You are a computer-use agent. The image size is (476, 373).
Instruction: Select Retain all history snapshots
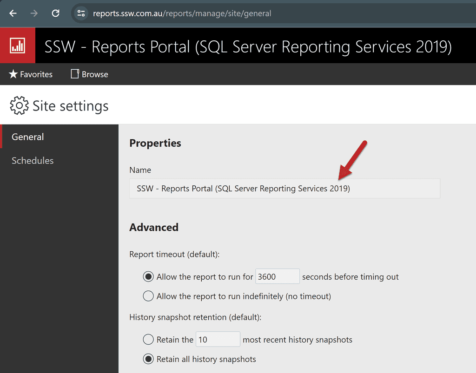(148, 359)
